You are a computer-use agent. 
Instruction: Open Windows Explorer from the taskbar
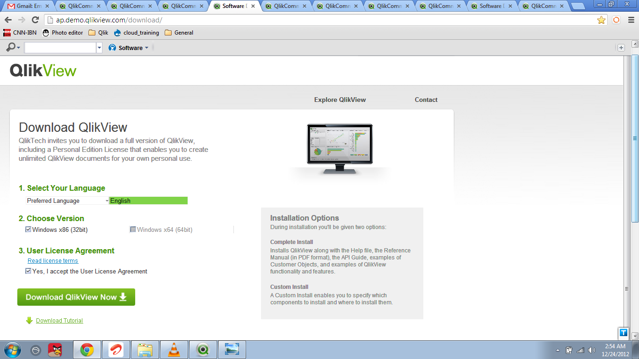click(145, 350)
